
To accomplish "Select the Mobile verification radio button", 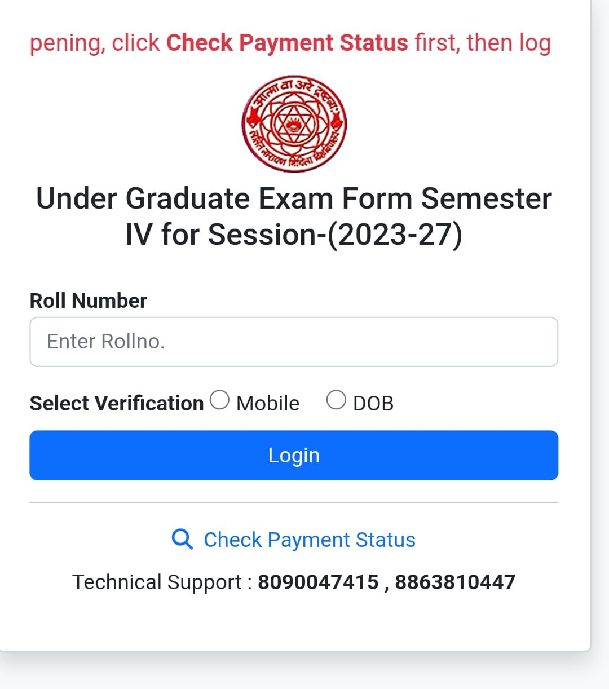I will point(220,400).
